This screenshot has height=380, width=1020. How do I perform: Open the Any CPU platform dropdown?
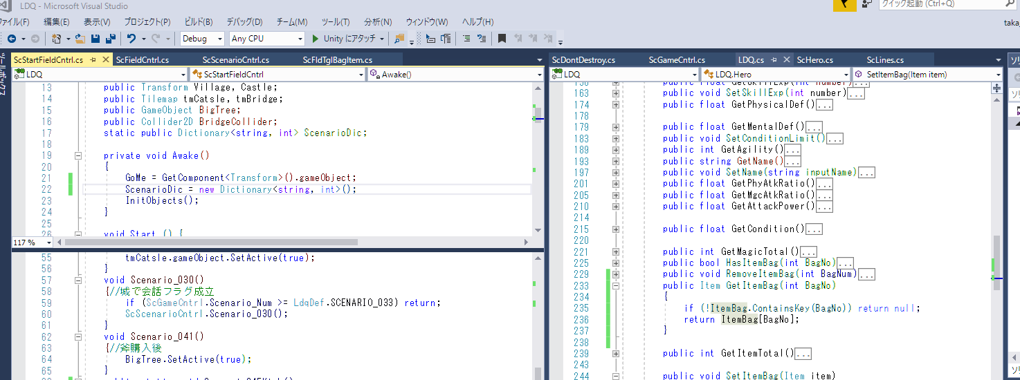pos(267,39)
